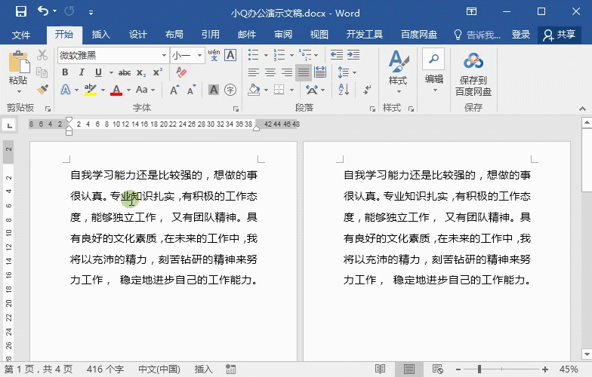Open the 视图 ribbon tab
The height and width of the screenshot is (377, 592).
319,35
